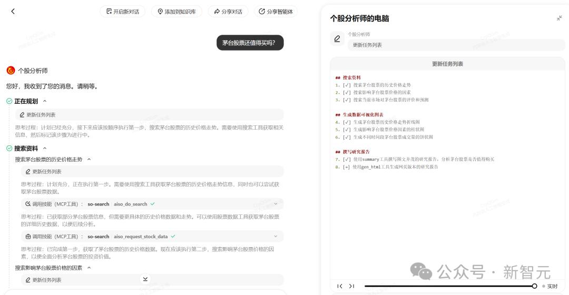The width and height of the screenshot is (569, 295).
Task: Start a new conversation with 开启新对话
Action: (x=123, y=12)
